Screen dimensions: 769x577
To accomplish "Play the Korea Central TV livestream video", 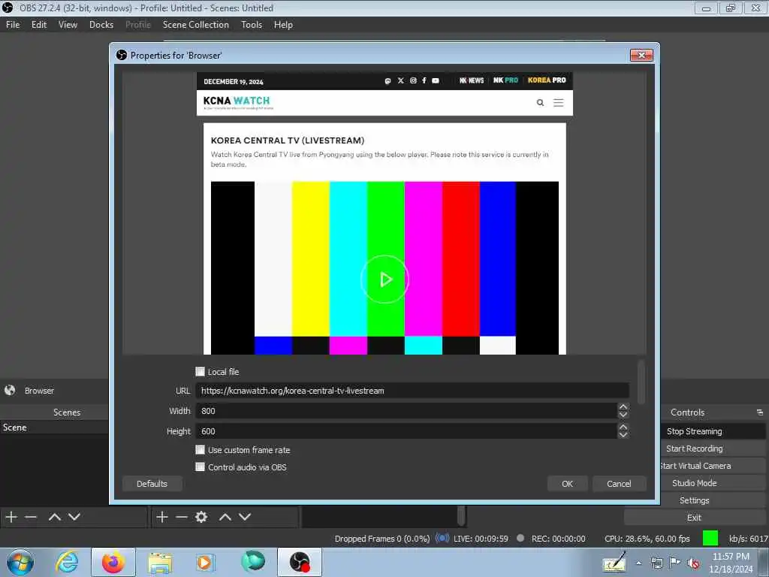I will (x=385, y=279).
